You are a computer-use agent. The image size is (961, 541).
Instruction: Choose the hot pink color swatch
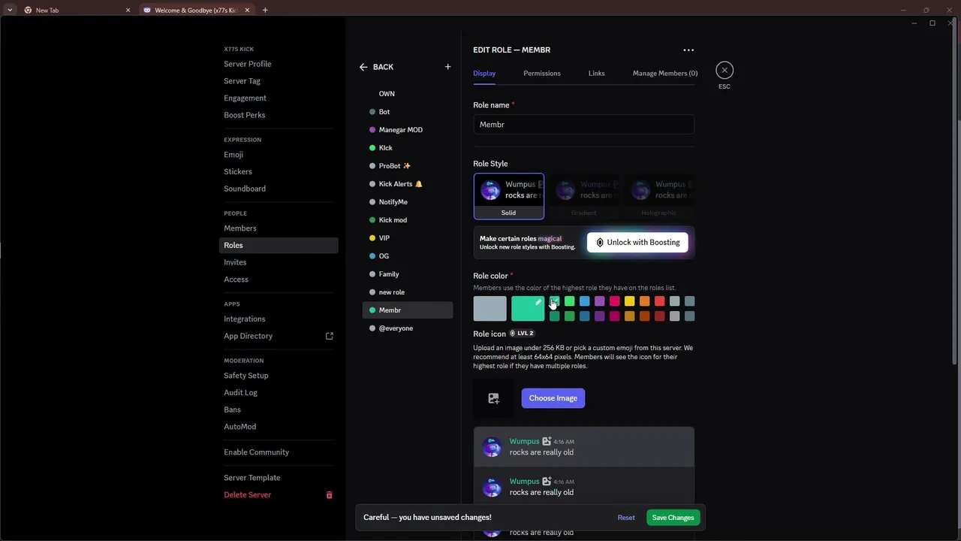pos(614,301)
